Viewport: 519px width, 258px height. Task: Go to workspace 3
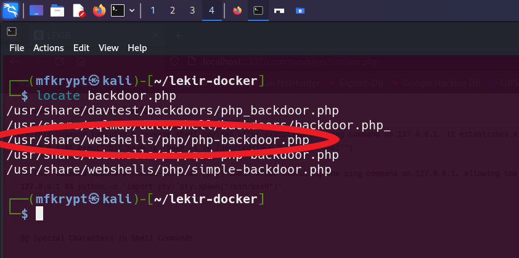point(192,10)
